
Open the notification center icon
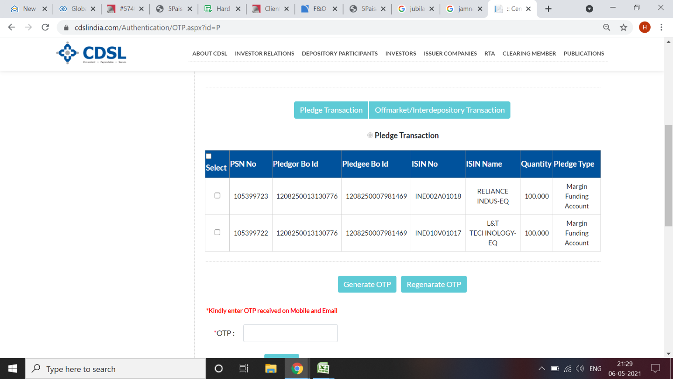click(655, 369)
